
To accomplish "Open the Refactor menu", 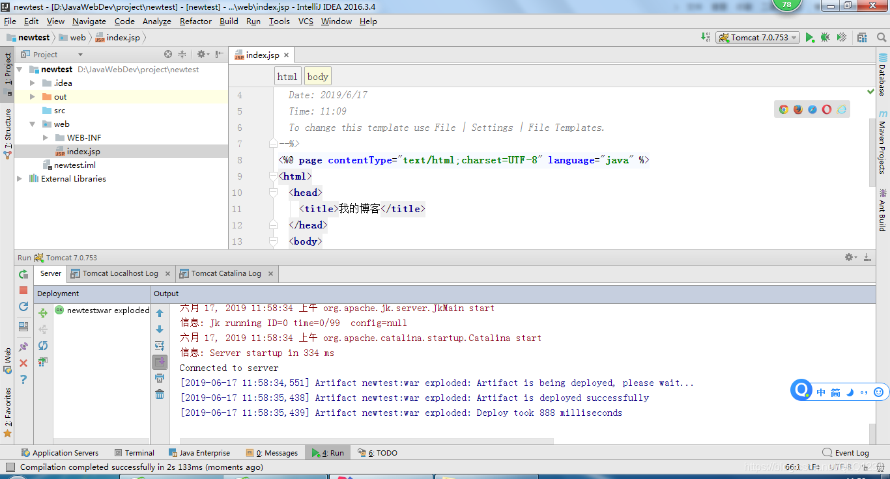I will point(195,21).
